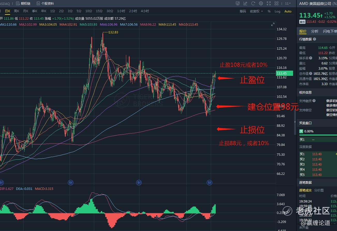Click the MA8:96.22 indicator label

(148, 25)
